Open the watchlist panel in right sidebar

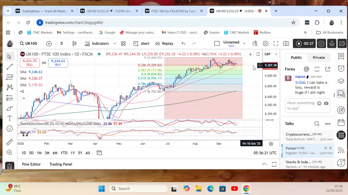(341, 56)
